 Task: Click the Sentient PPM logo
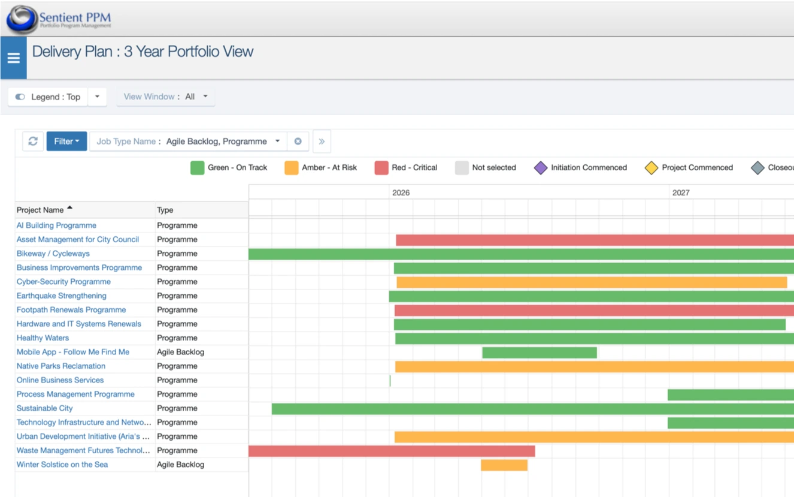click(x=59, y=19)
